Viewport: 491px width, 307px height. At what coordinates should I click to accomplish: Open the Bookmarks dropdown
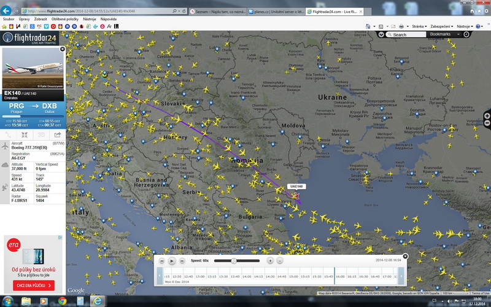pos(444,34)
